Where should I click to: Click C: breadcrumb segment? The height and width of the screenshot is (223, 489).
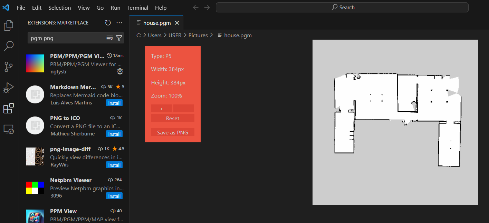tap(139, 35)
